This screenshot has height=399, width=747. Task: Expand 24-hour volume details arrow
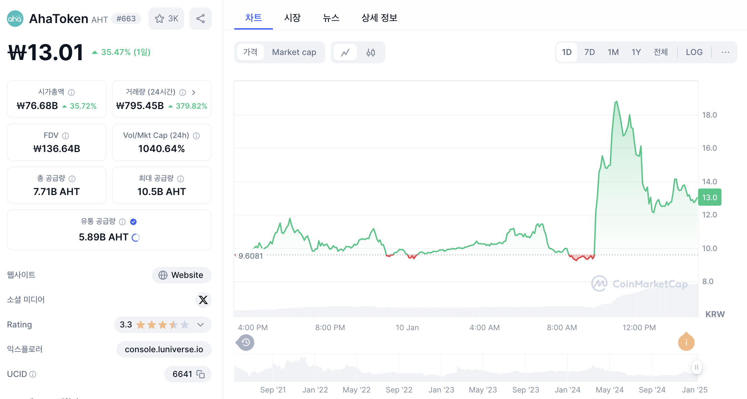[x=194, y=92]
